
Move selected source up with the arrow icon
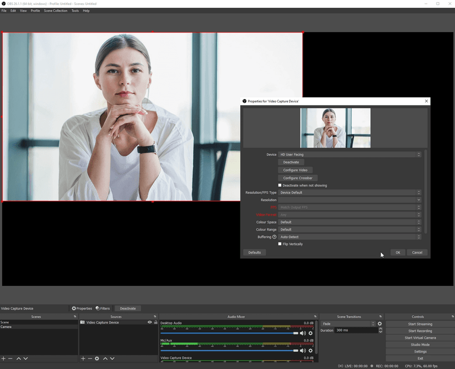(x=105, y=358)
